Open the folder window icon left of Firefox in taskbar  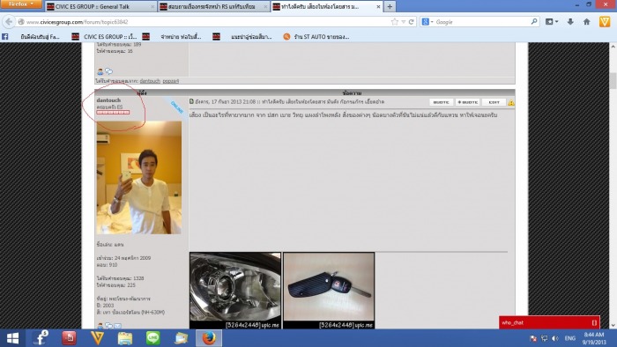click(182, 338)
